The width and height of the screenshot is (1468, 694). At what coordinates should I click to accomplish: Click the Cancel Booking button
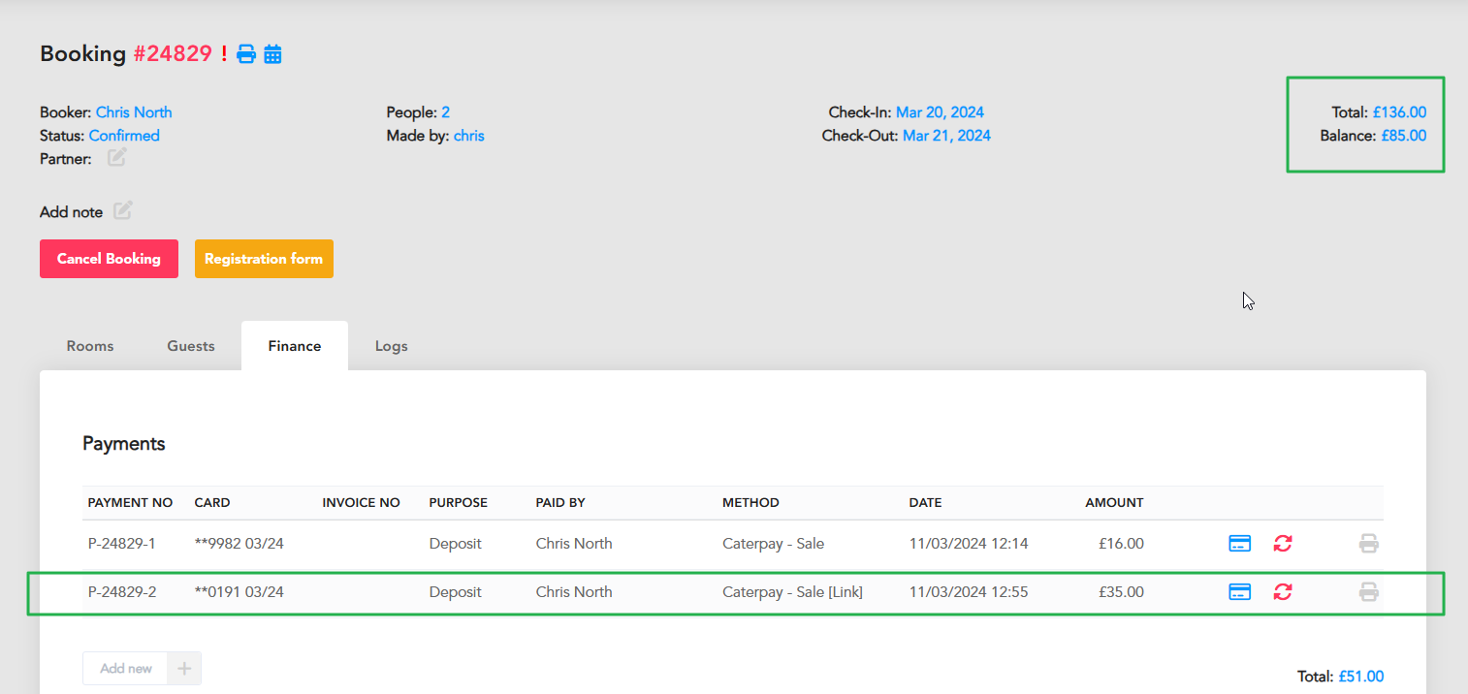[x=109, y=259]
